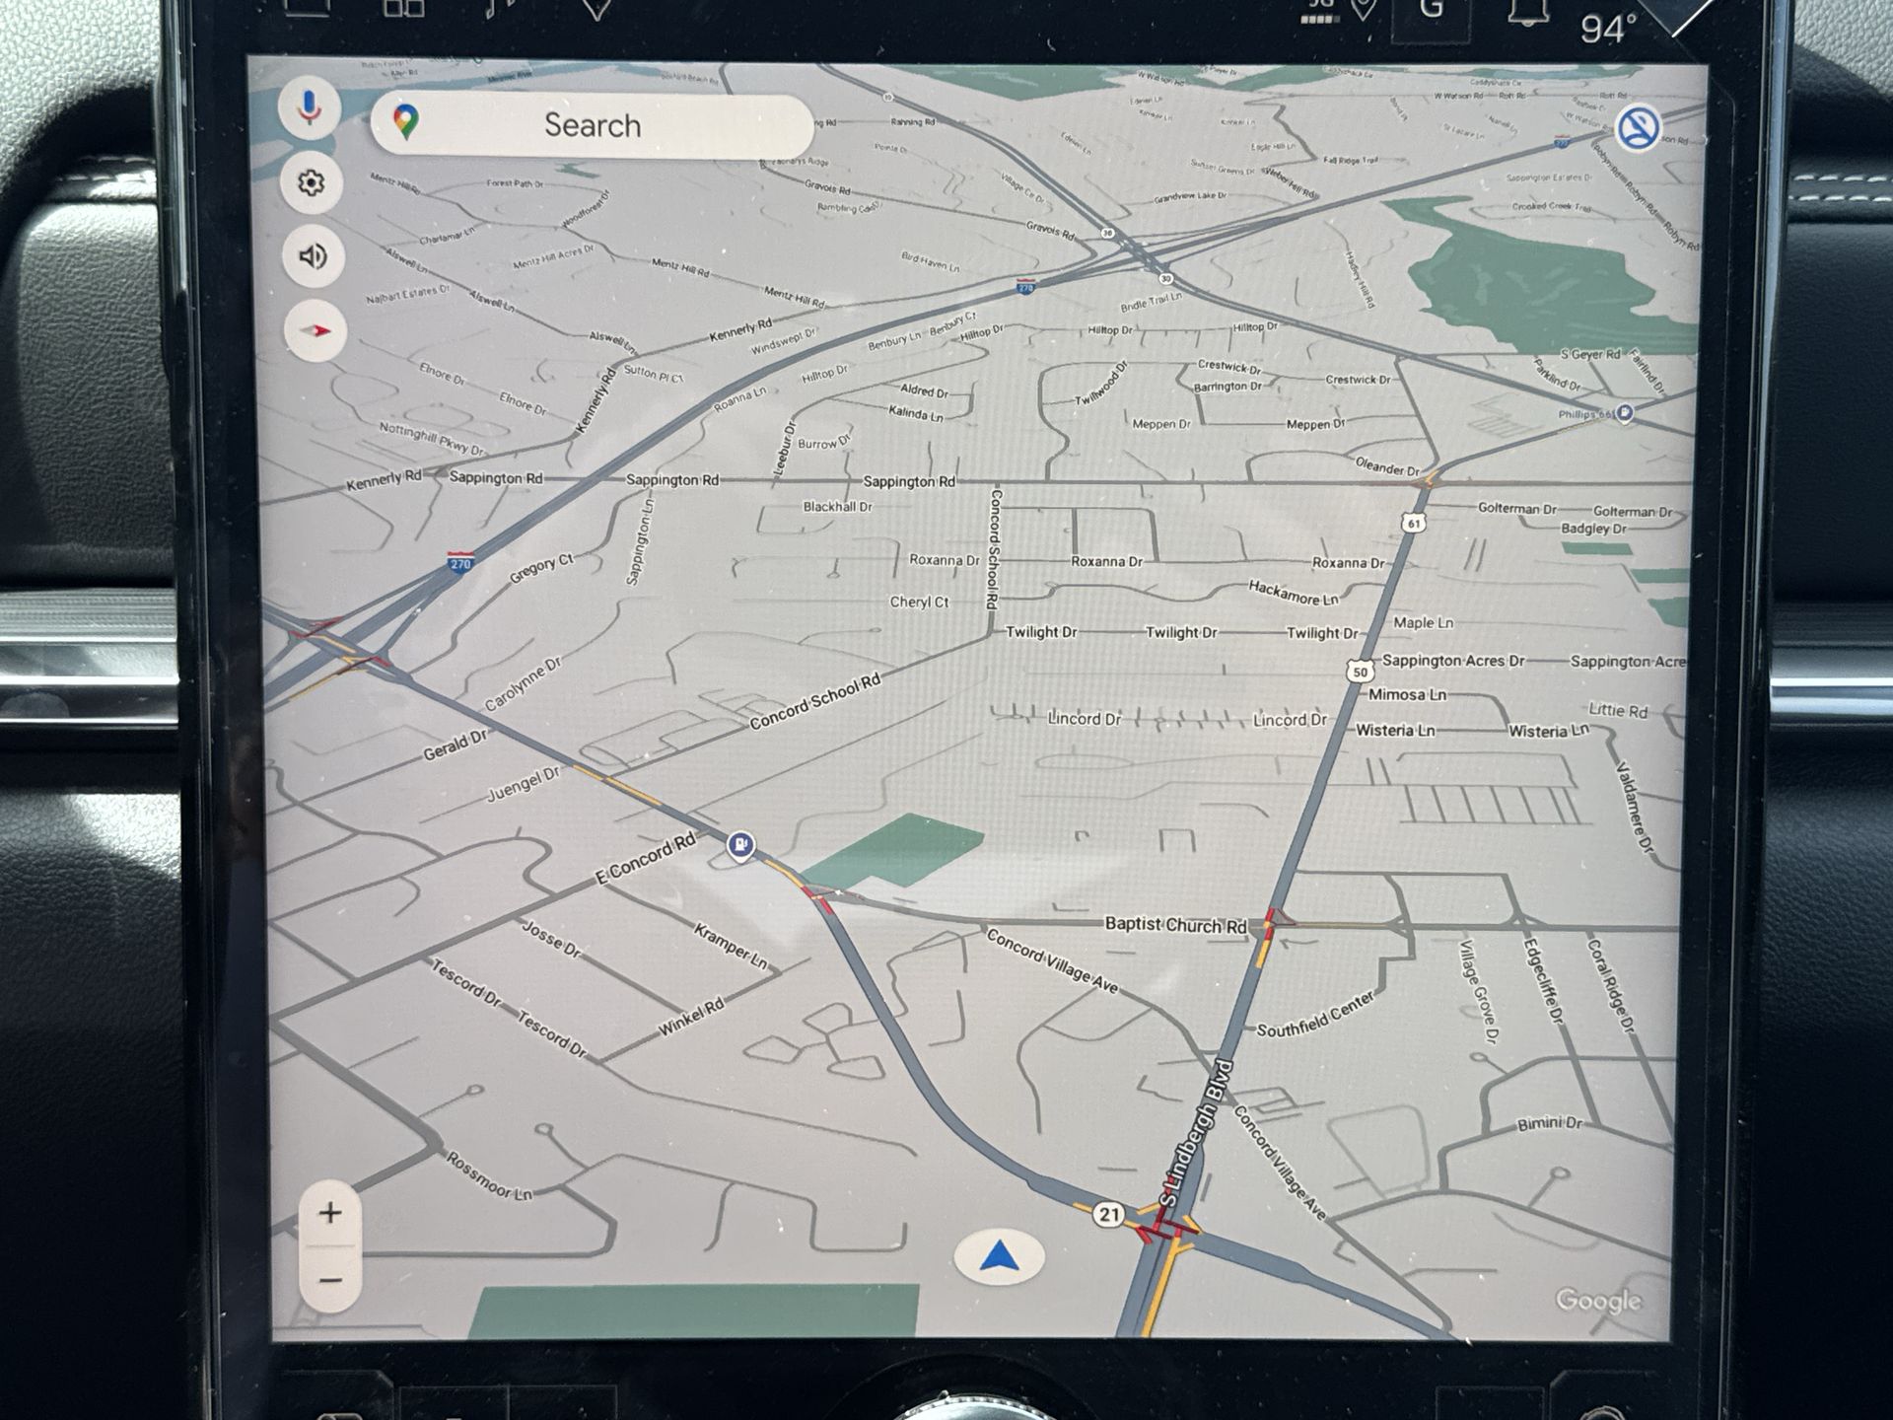
Task: Tap the Interstate 270 shield near Gregory Ct
Action: tap(460, 562)
